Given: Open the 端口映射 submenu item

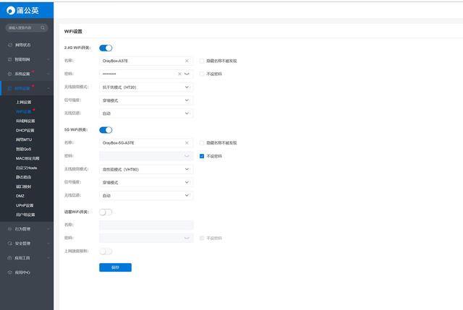Looking at the screenshot, I should click(x=24, y=186).
